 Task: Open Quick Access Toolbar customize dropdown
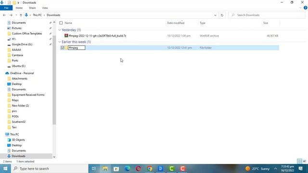[18, 3]
